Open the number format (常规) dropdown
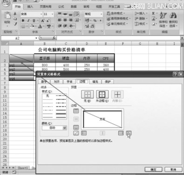 point(101,14)
